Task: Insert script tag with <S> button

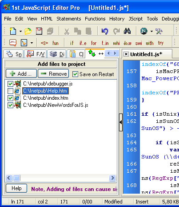Action: 44,43
